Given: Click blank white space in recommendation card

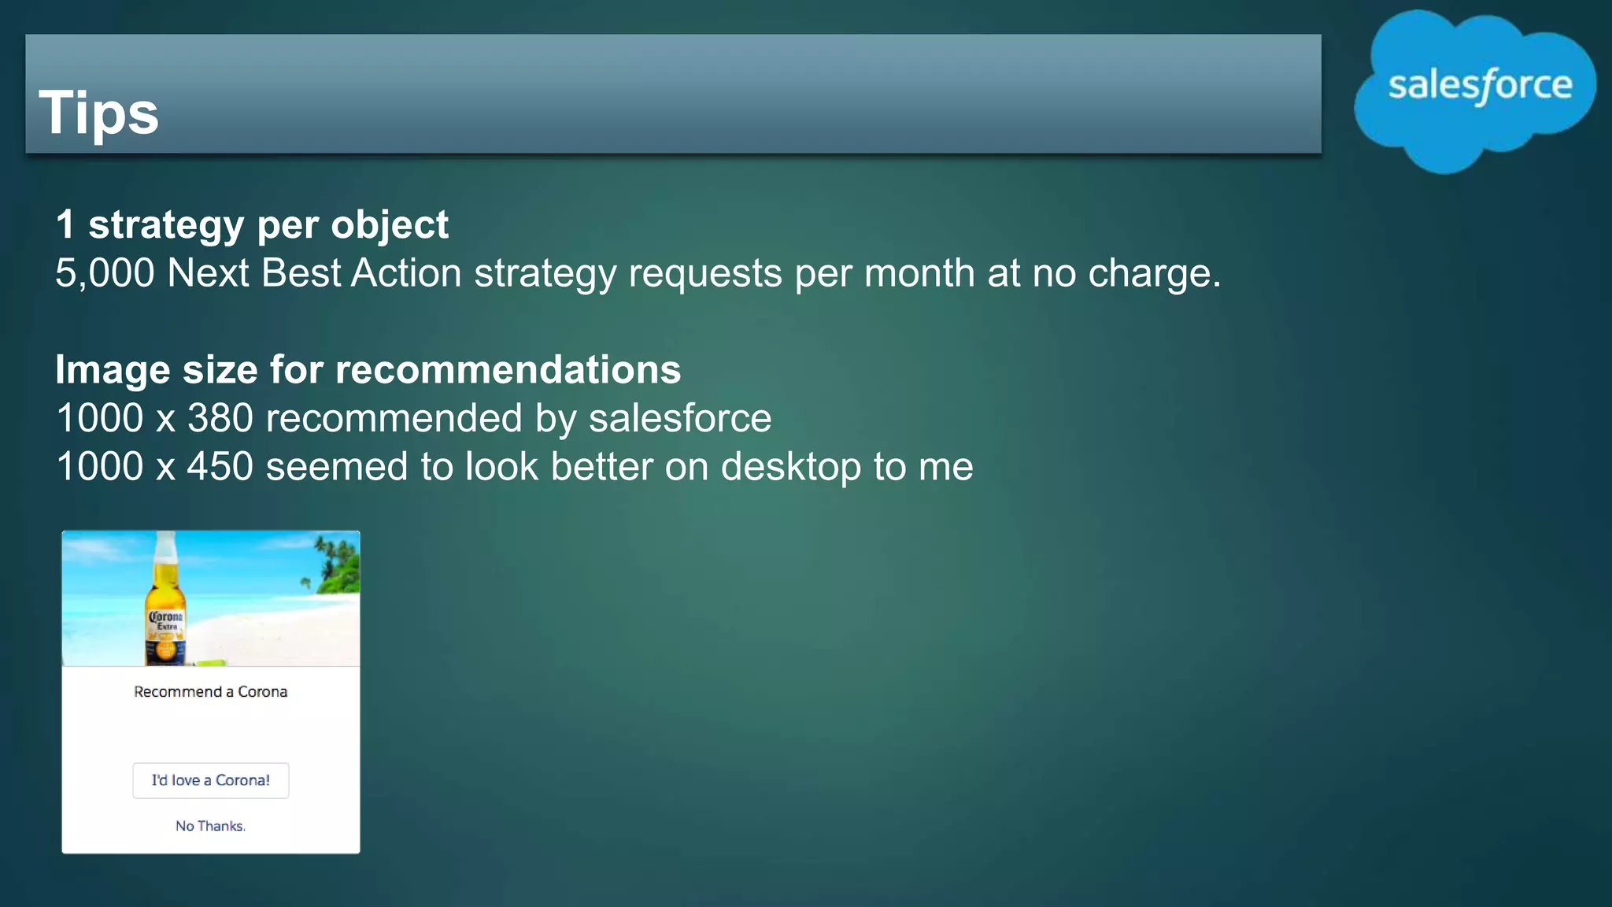Looking at the screenshot, I should tap(210, 732).
